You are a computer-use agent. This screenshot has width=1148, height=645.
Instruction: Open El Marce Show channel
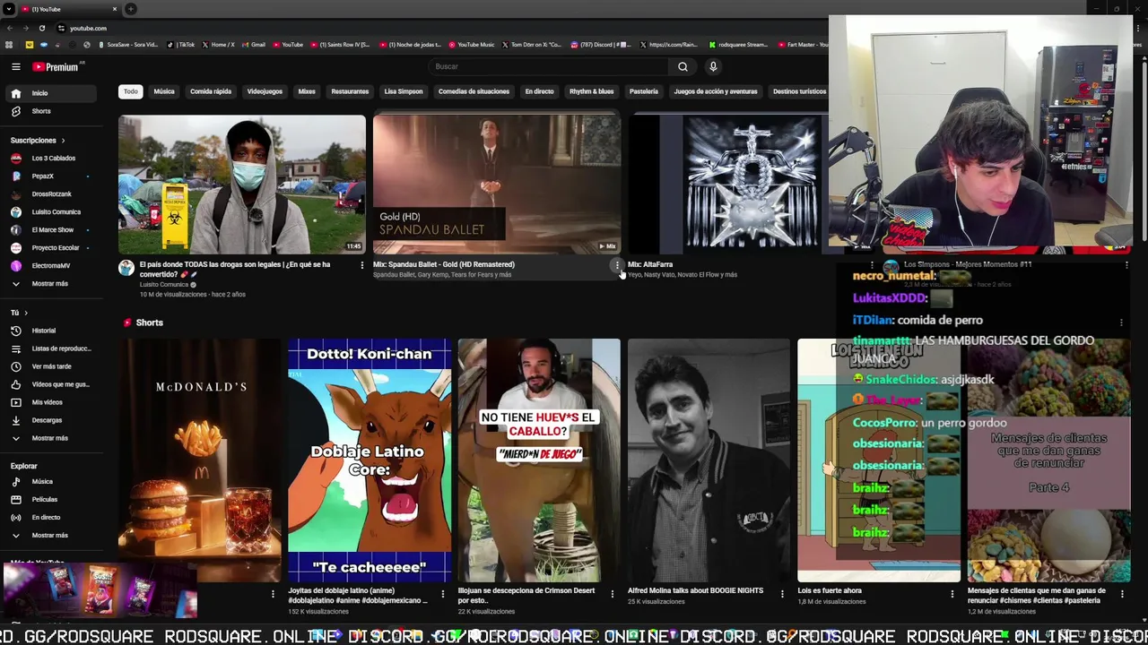pos(49,230)
